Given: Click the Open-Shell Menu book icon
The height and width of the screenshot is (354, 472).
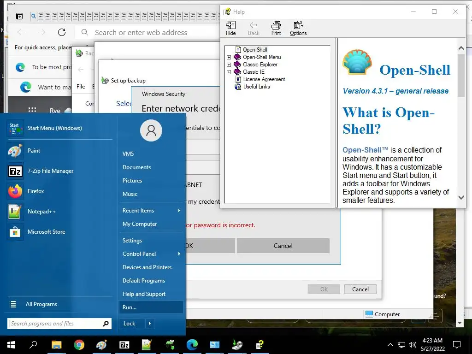Looking at the screenshot, I should [x=237, y=57].
